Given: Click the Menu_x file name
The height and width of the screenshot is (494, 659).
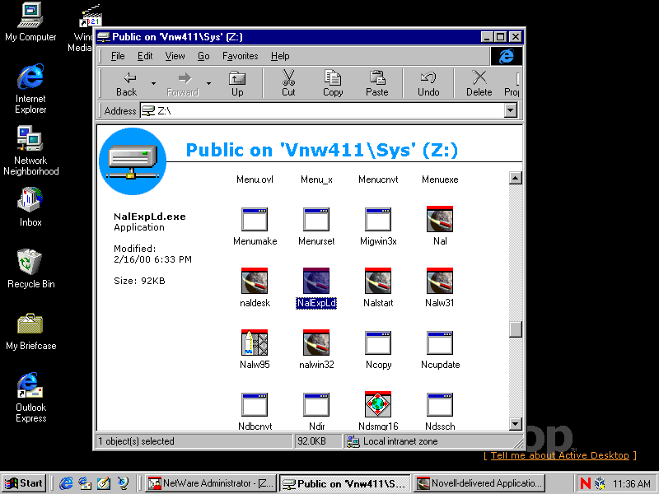Looking at the screenshot, I should (316, 179).
